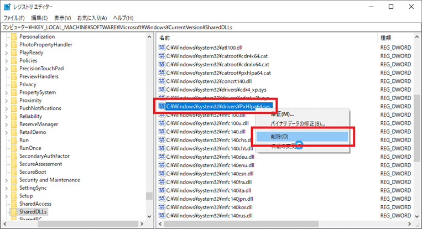Select the RetailDemo key in the tree
This screenshot has height=229, width=422.
coord(33,132)
